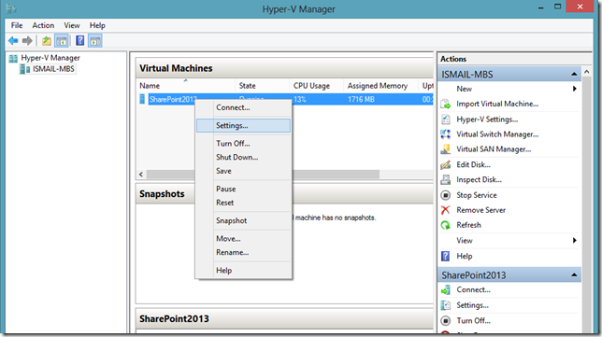The width and height of the screenshot is (602, 337).
Task: Choose Help in the context menu
Action: pyautogui.click(x=243, y=271)
